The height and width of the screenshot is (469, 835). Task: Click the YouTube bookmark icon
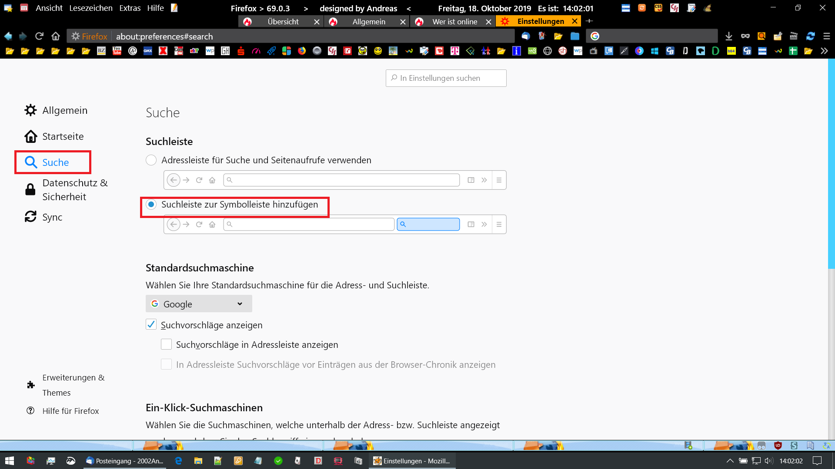click(x=117, y=51)
